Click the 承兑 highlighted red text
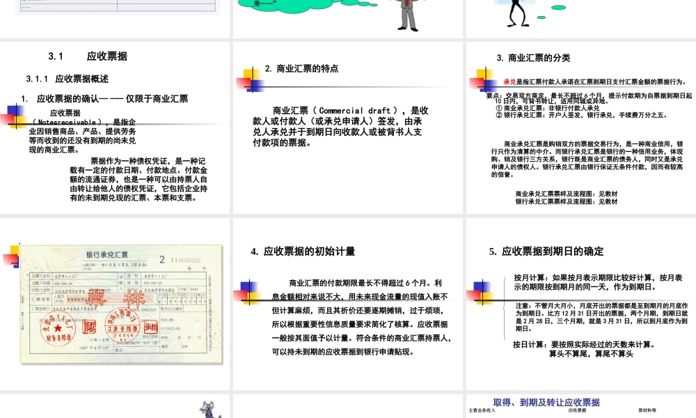Screen dimensions: 696x418 [x=509, y=81]
